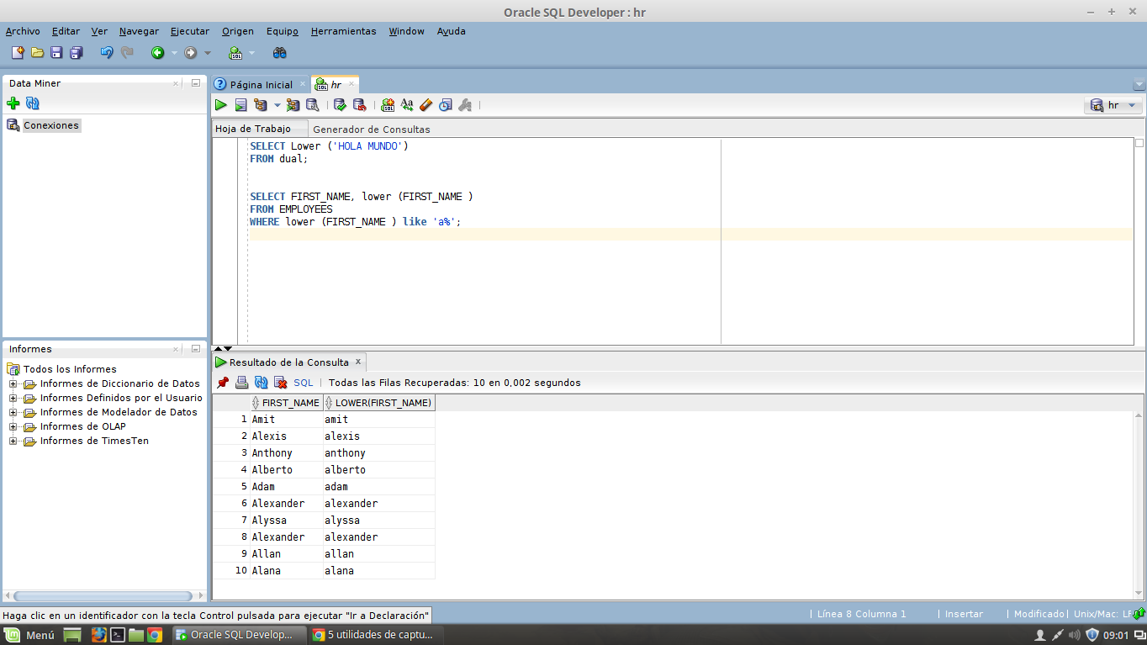The image size is (1147, 645).
Task: Refresh the query result grid
Action: click(x=261, y=383)
